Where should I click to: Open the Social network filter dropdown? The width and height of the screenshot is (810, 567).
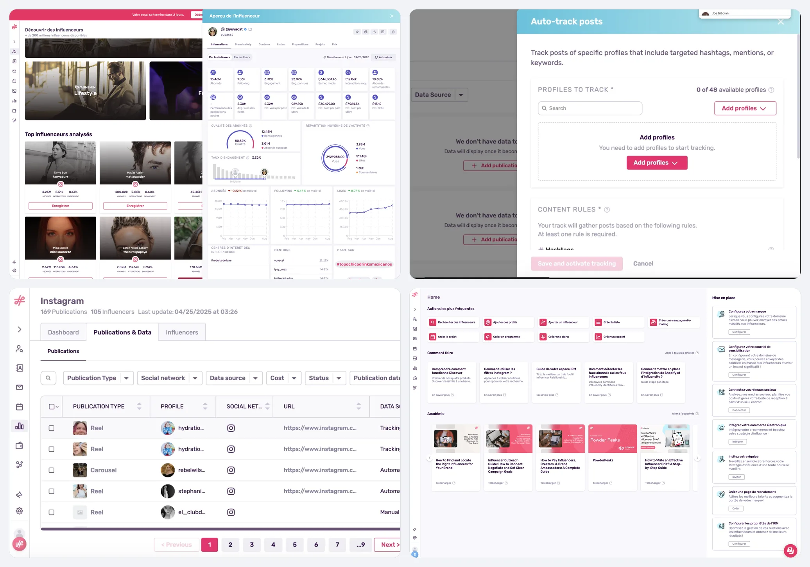coord(170,378)
